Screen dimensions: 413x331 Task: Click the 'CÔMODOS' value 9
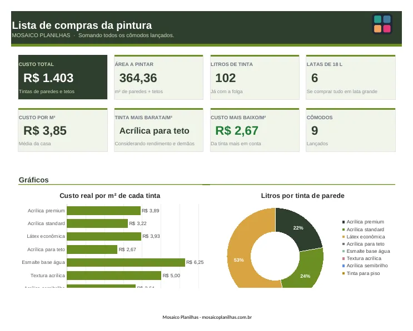pyautogui.click(x=315, y=131)
